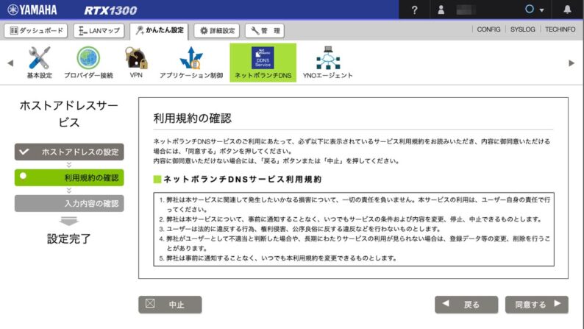
Task: Click the user account icon
Action: click(441, 10)
